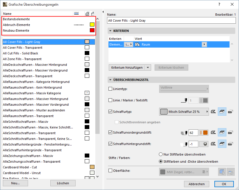
Task: Uncheck the Schraffurtyp checkbox
Action: pos(110,112)
